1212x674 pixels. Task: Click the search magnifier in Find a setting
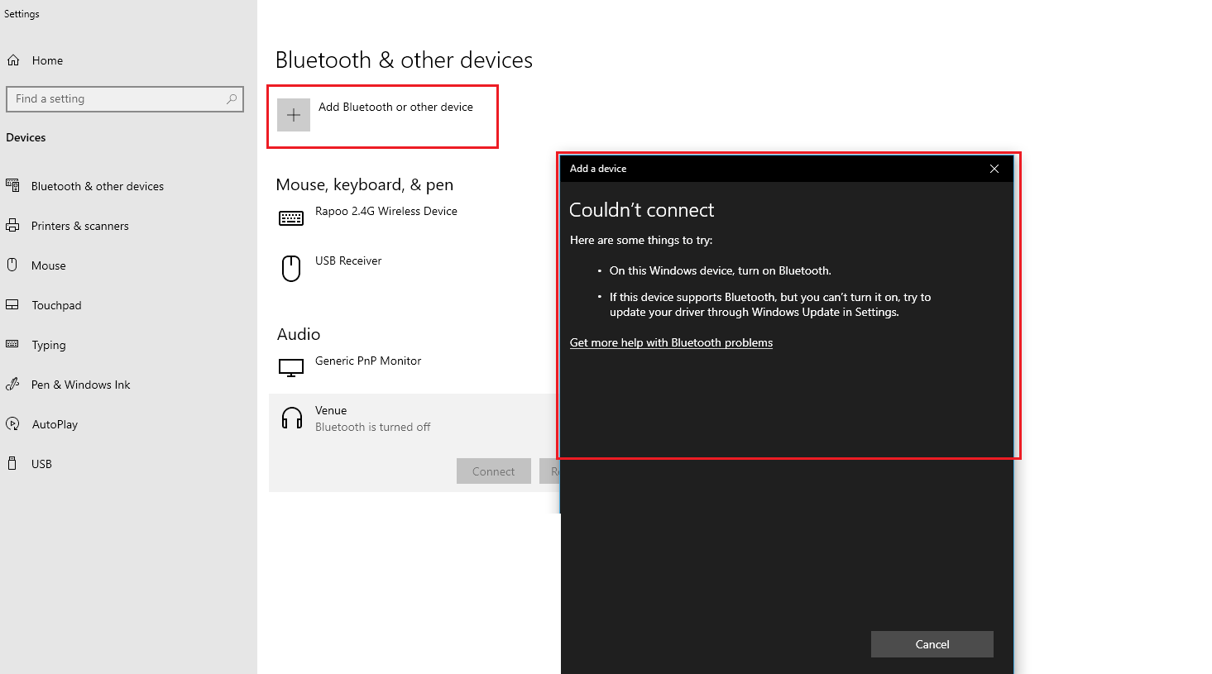(232, 98)
